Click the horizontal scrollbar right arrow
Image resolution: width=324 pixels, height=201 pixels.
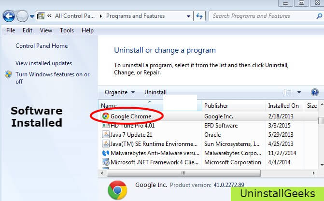[x=313, y=173]
